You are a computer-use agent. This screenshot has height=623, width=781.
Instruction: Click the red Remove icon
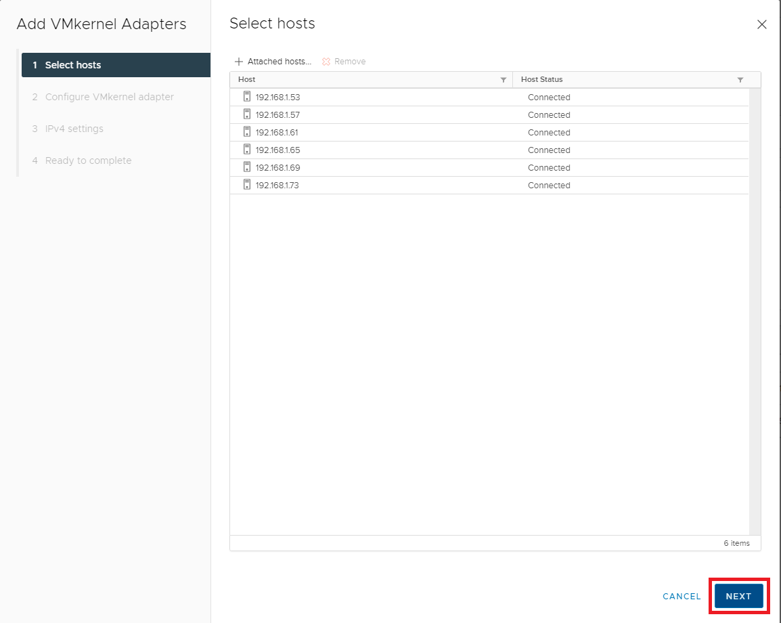click(326, 62)
